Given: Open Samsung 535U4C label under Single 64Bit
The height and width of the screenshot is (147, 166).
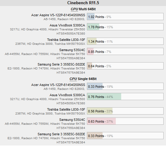Looking at the screenshot, I should point(72,120).
